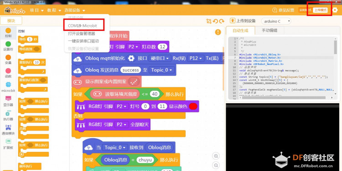
Task: Select the 等待直到 block in the palette
Action: [30, 49]
